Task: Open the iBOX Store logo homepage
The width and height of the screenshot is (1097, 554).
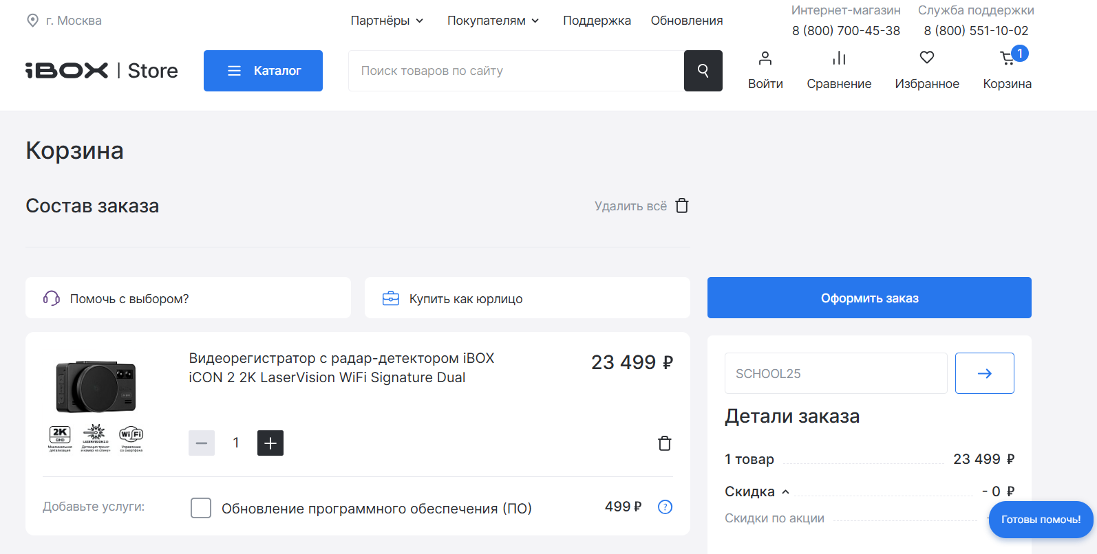Action: coord(102,70)
